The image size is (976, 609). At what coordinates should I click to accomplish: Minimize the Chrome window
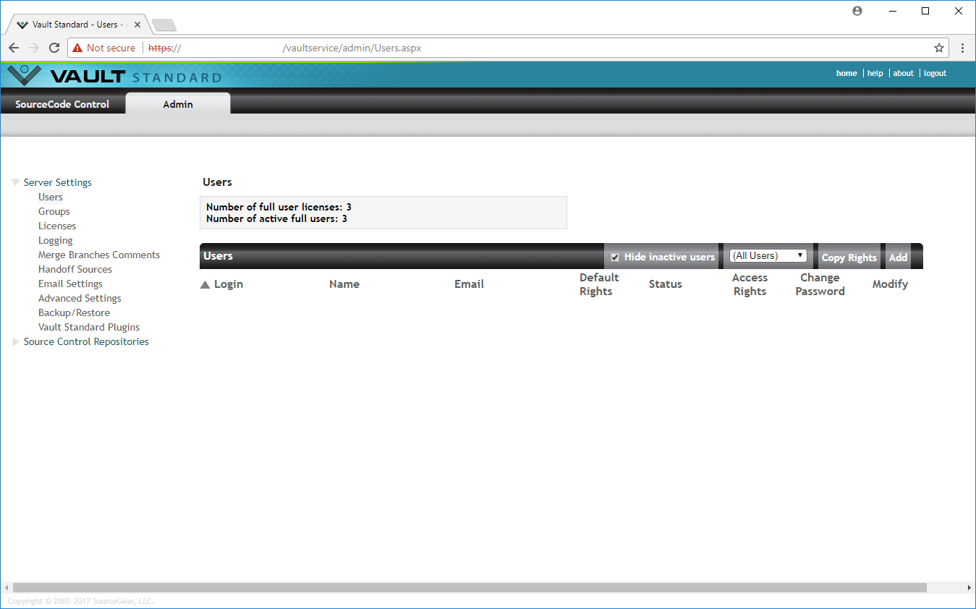tap(891, 11)
